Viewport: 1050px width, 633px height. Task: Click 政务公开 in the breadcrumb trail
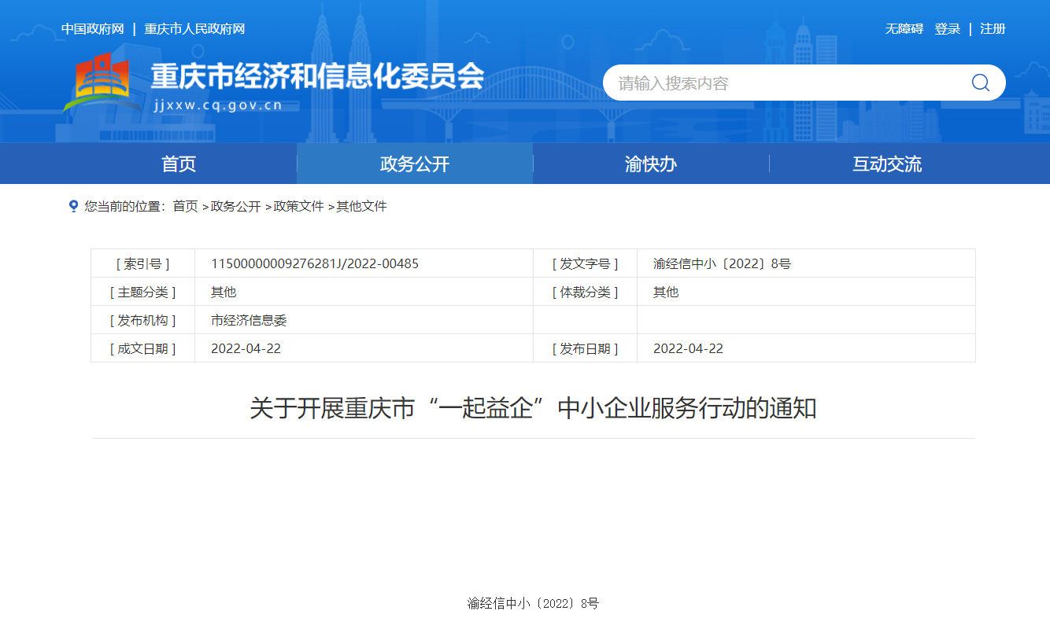coord(235,206)
